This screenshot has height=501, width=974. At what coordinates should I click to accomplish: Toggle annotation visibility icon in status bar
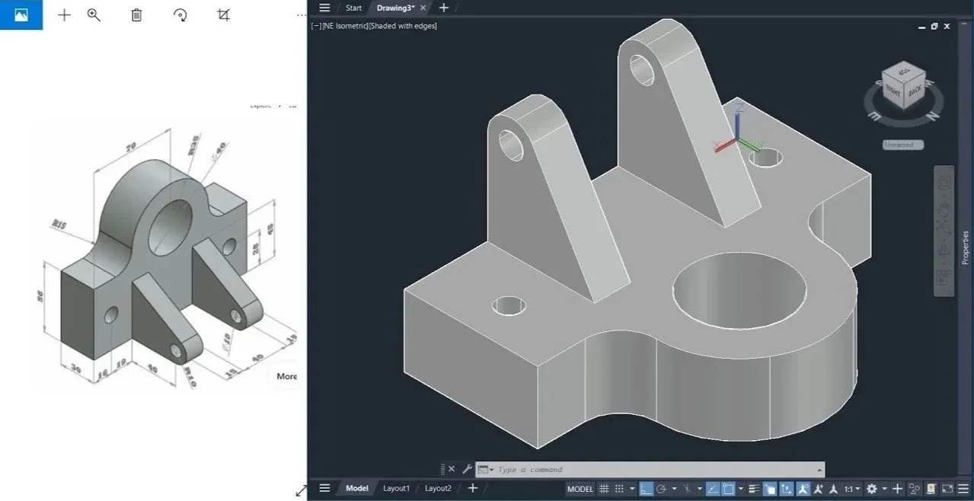tap(803, 489)
